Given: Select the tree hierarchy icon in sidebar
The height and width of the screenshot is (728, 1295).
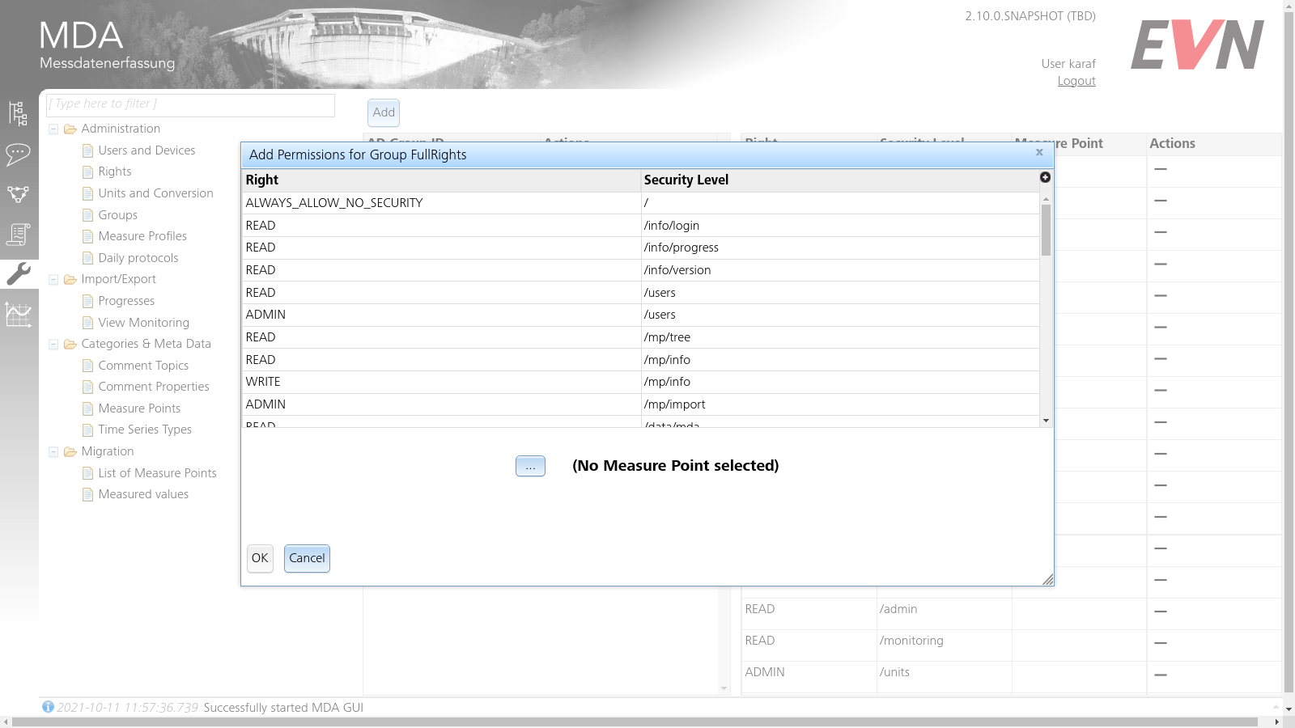Looking at the screenshot, I should click(x=18, y=113).
